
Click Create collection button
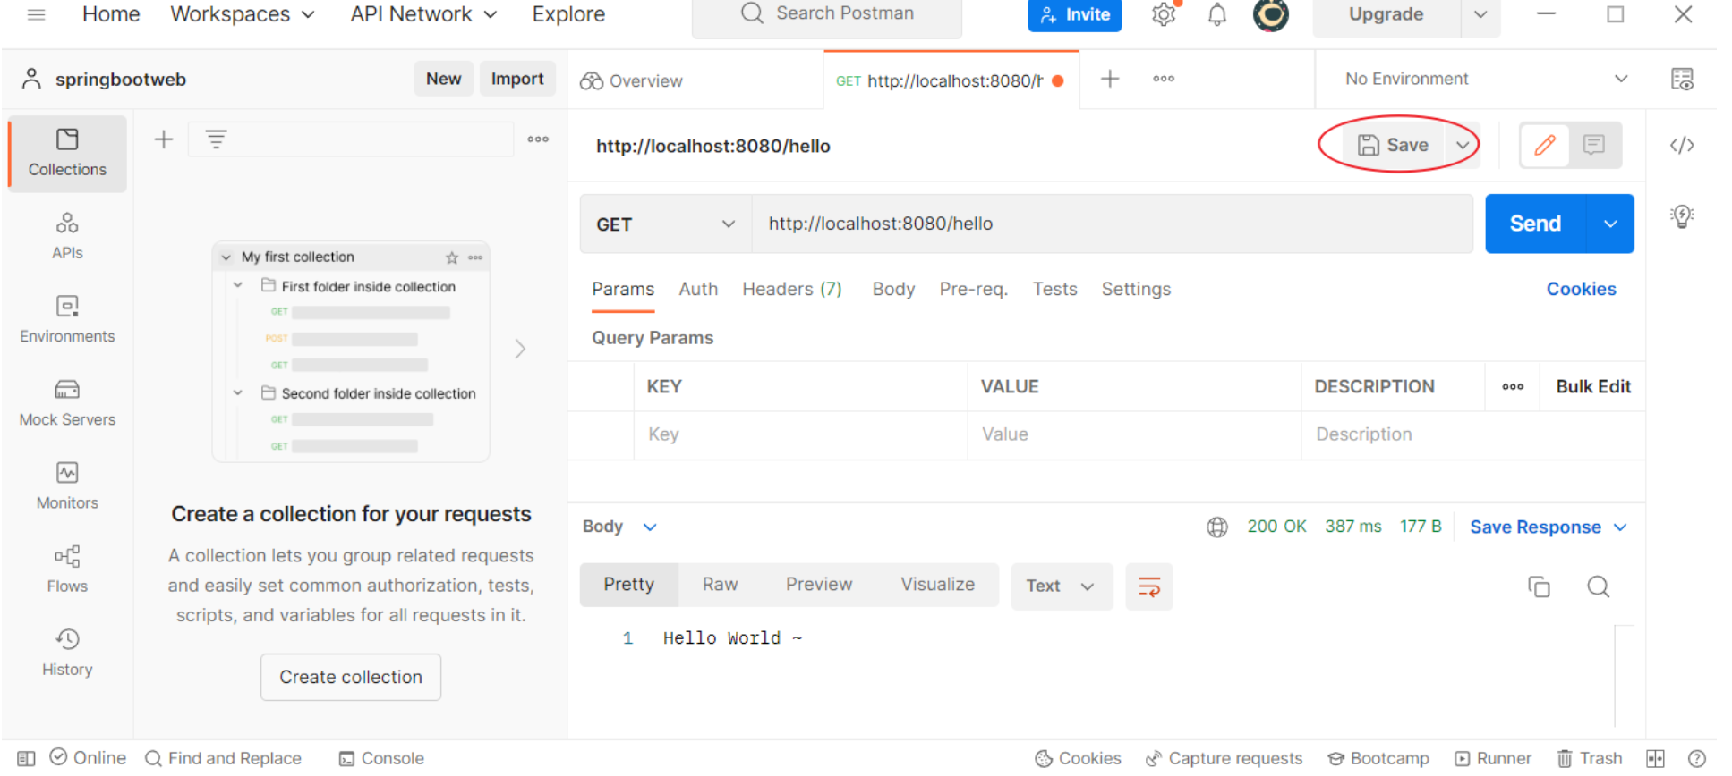pos(351,677)
